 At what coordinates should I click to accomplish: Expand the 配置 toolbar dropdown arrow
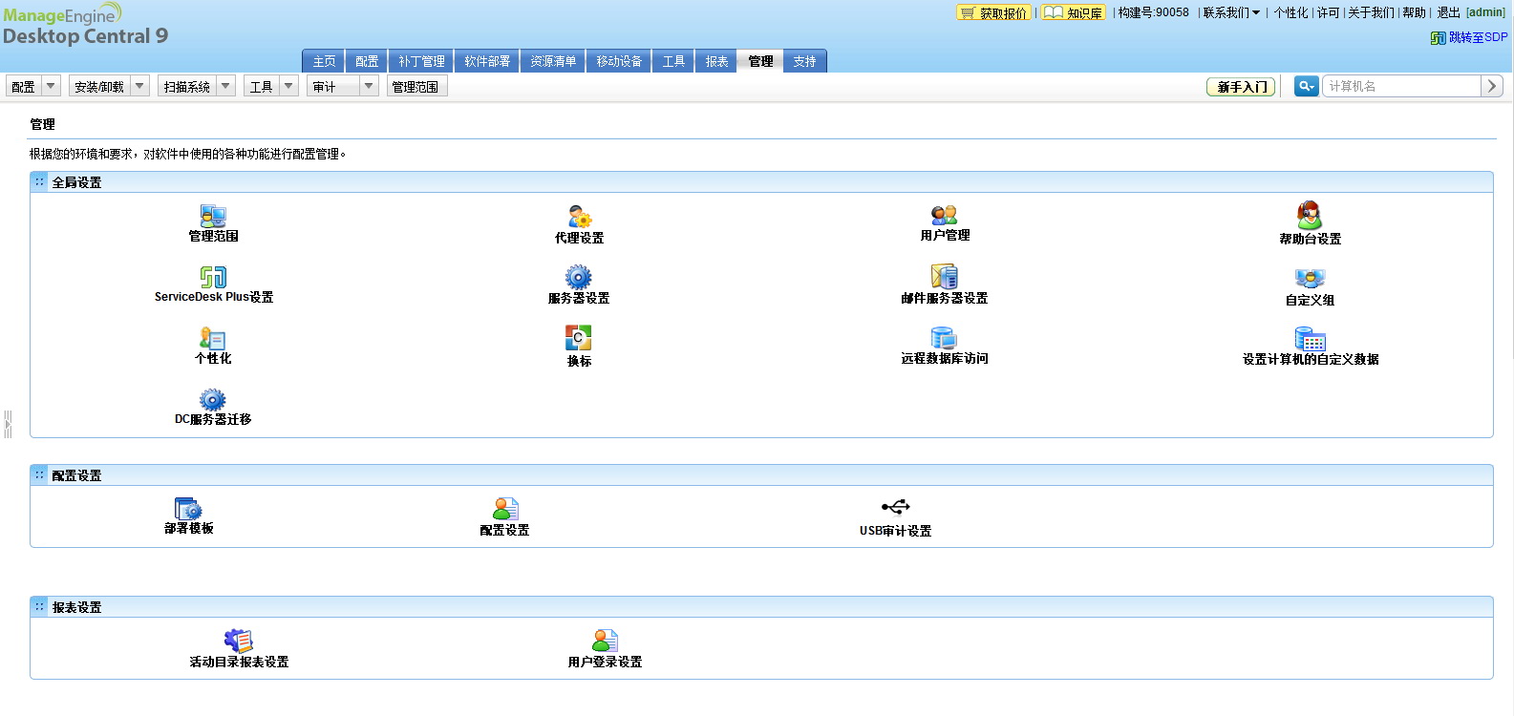tap(52, 86)
